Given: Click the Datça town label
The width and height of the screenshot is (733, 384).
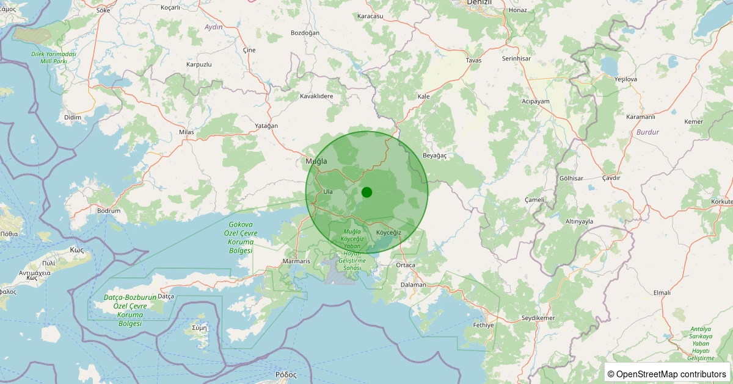Looking at the screenshot, I should pos(166,296).
